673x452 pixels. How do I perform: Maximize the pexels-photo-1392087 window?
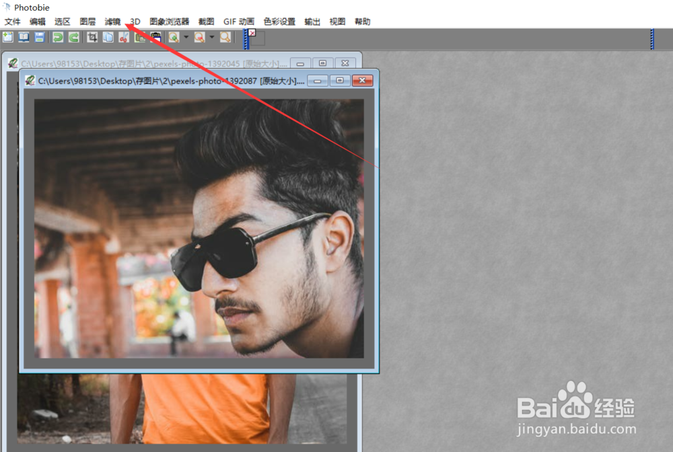(339, 81)
